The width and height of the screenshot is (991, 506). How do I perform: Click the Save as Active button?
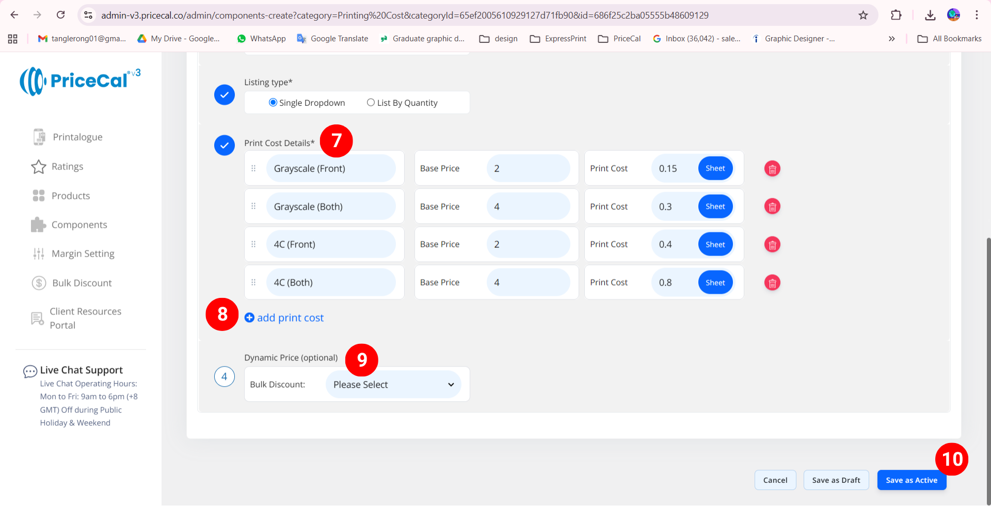coord(912,480)
